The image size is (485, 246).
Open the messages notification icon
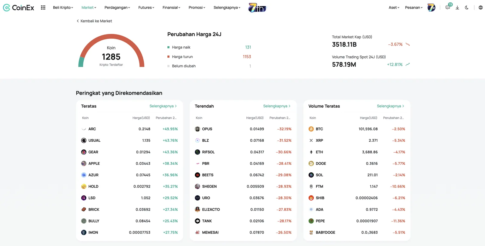(448, 8)
